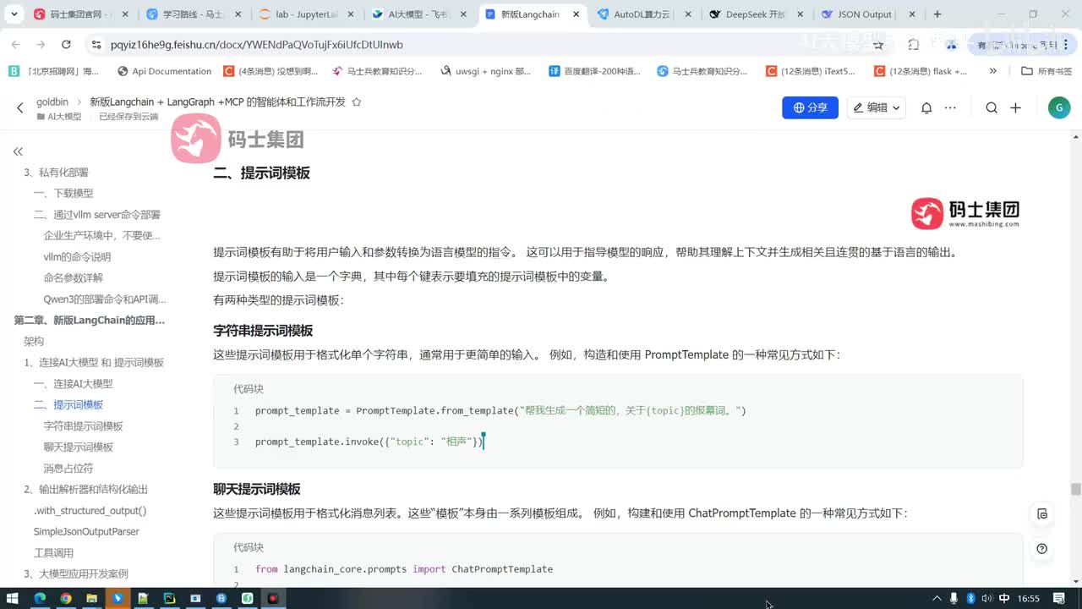The height and width of the screenshot is (609, 1082).
Task: Open the 百度翻译 bookmark
Action: tap(596, 71)
